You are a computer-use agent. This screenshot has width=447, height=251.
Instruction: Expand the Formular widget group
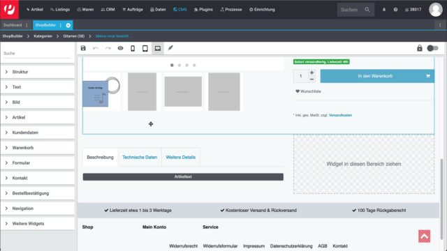pos(37,162)
